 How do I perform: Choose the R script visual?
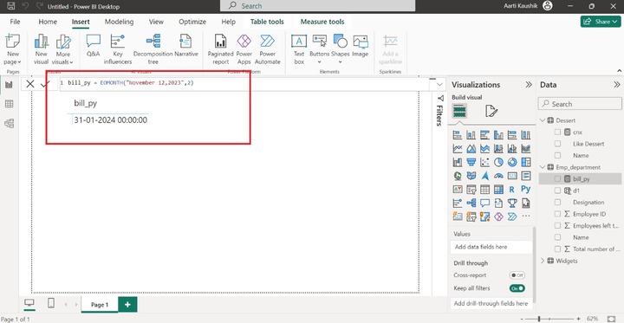point(512,190)
